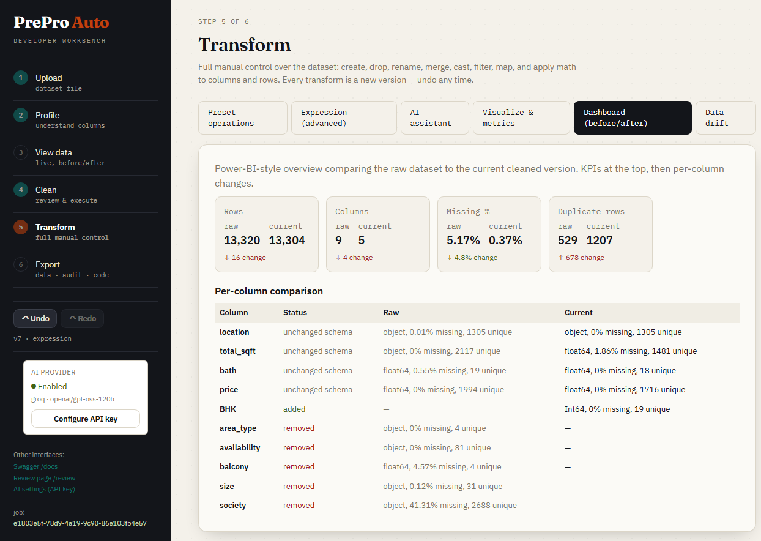The height and width of the screenshot is (541, 761).
Task: Click step 2 circle icon for Profile
Action: coord(21,115)
